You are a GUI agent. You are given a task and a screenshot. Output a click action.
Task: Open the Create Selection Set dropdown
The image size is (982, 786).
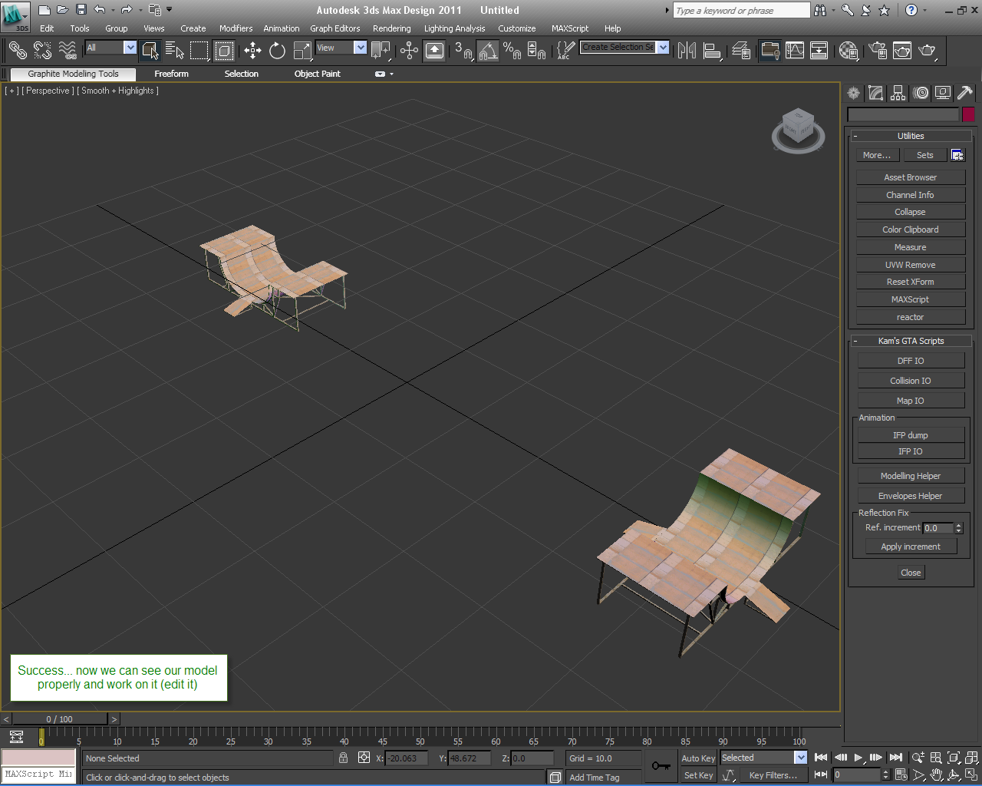663,48
